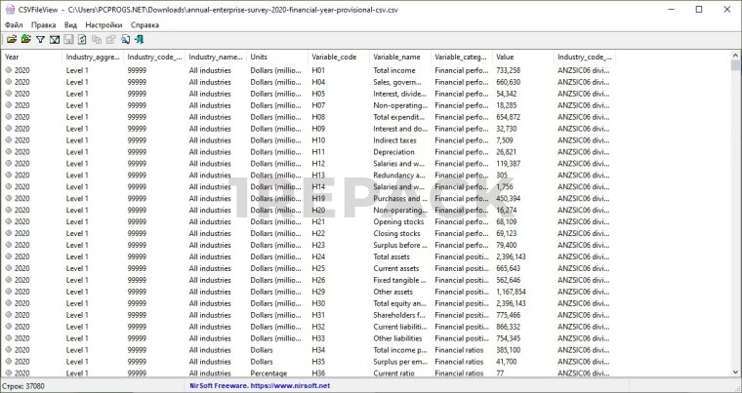742x393 pixels.
Task: Click the Open CSV file toolbar icon
Action: point(11,40)
